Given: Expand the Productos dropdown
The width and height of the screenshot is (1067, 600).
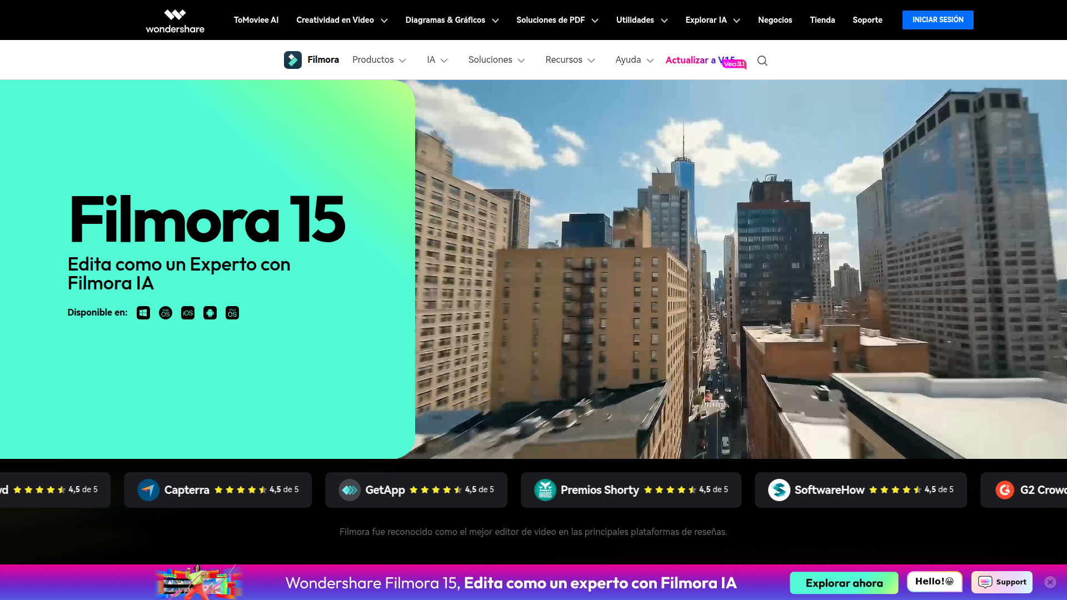Looking at the screenshot, I should click(x=379, y=60).
